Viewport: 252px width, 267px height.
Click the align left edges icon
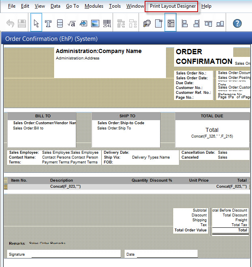[x=185, y=23]
